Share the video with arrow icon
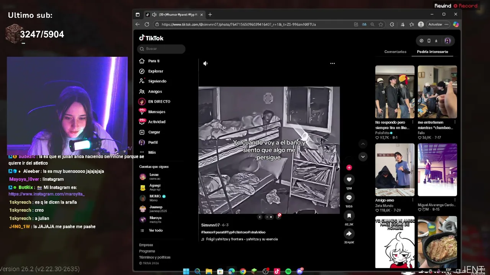490x275 pixels. (349, 234)
